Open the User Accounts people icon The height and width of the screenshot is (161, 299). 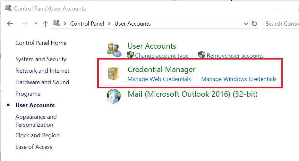[114, 50]
